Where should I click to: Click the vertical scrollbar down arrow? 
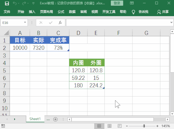coord(172,114)
